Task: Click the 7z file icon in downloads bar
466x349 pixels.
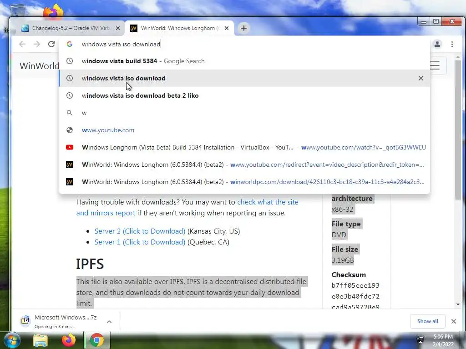Action: coord(25,321)
